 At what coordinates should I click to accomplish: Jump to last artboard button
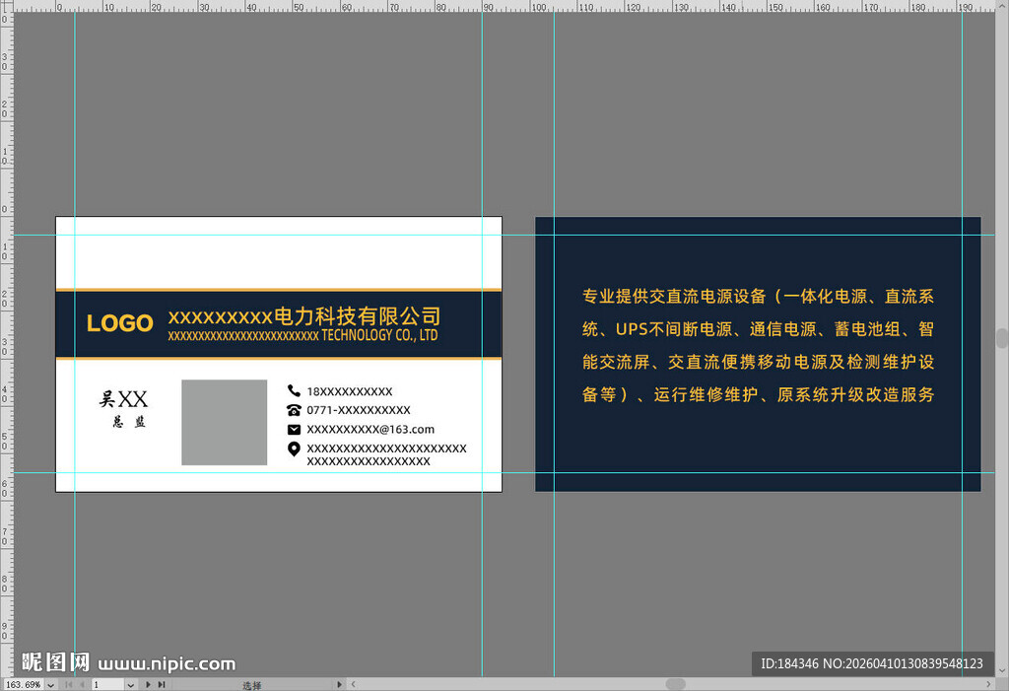point(162,684)
